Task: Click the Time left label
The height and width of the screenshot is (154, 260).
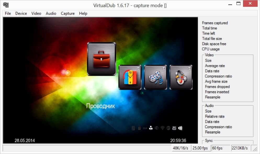Action: 208,33
